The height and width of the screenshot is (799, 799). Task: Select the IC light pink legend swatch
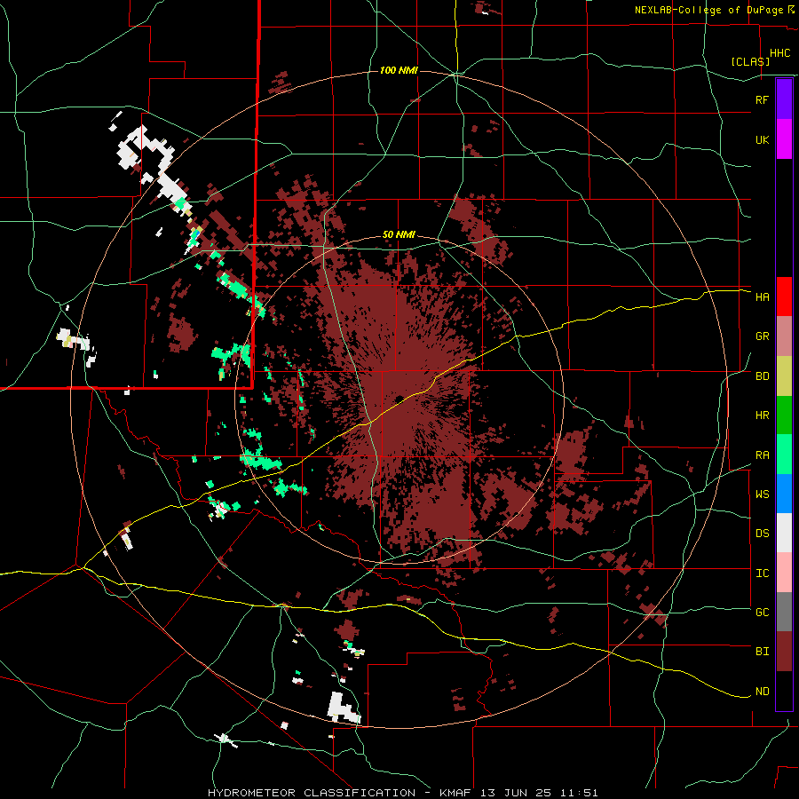pyautogui.click(x=784, y=573)
